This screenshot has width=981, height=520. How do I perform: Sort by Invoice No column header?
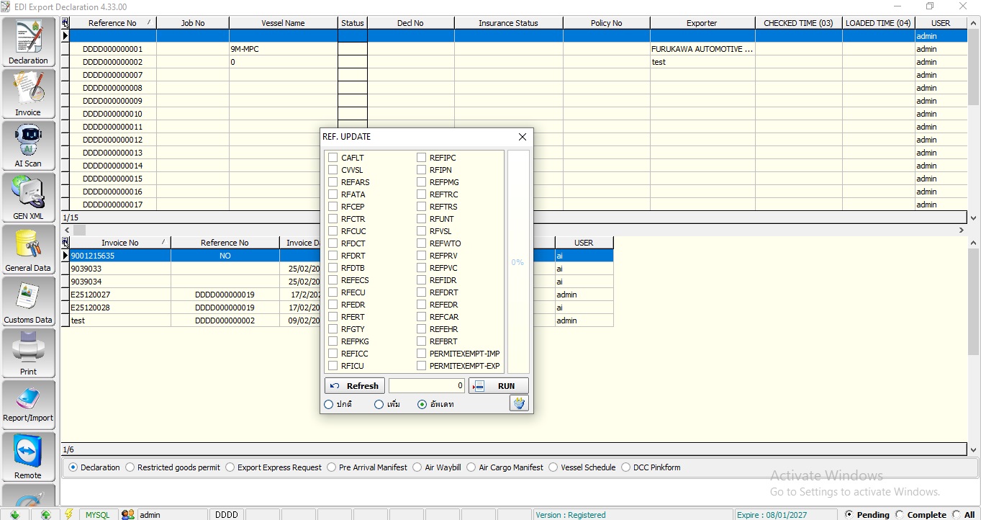coord(119,243)
